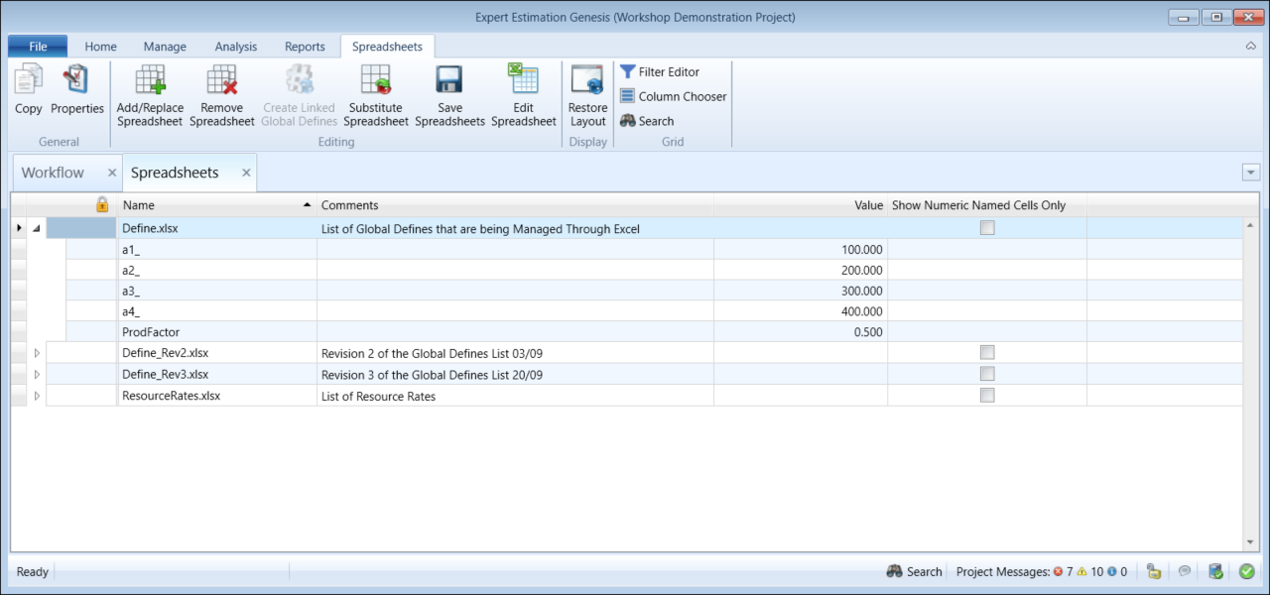Image resolution: width=1270 pixels, height=595 pixels.
Task: Open Edit Spreadsheet in the ribbon
Action: coord(523,81)
